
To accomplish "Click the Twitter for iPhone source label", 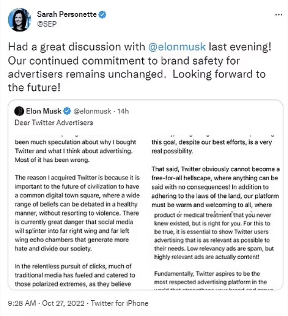I will pos(120,303).
